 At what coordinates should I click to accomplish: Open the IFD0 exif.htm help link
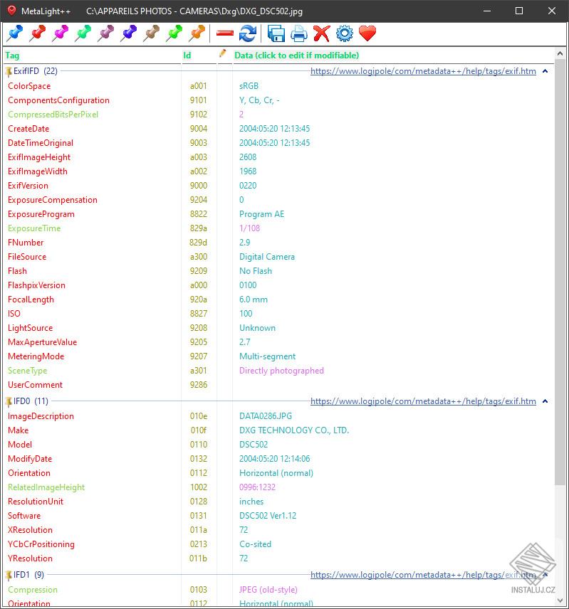point(423,401)
